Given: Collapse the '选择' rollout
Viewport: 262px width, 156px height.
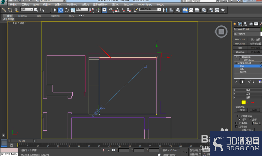Looking at the screenshot, I should coord(248,97).
